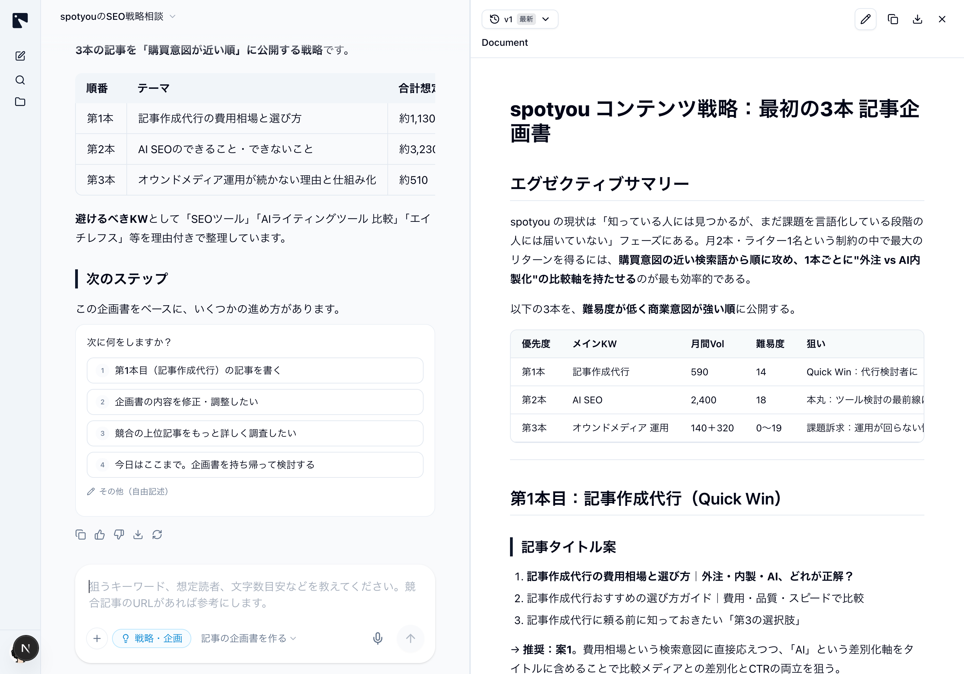Send the message with arrow button

[x=410, y=638]
